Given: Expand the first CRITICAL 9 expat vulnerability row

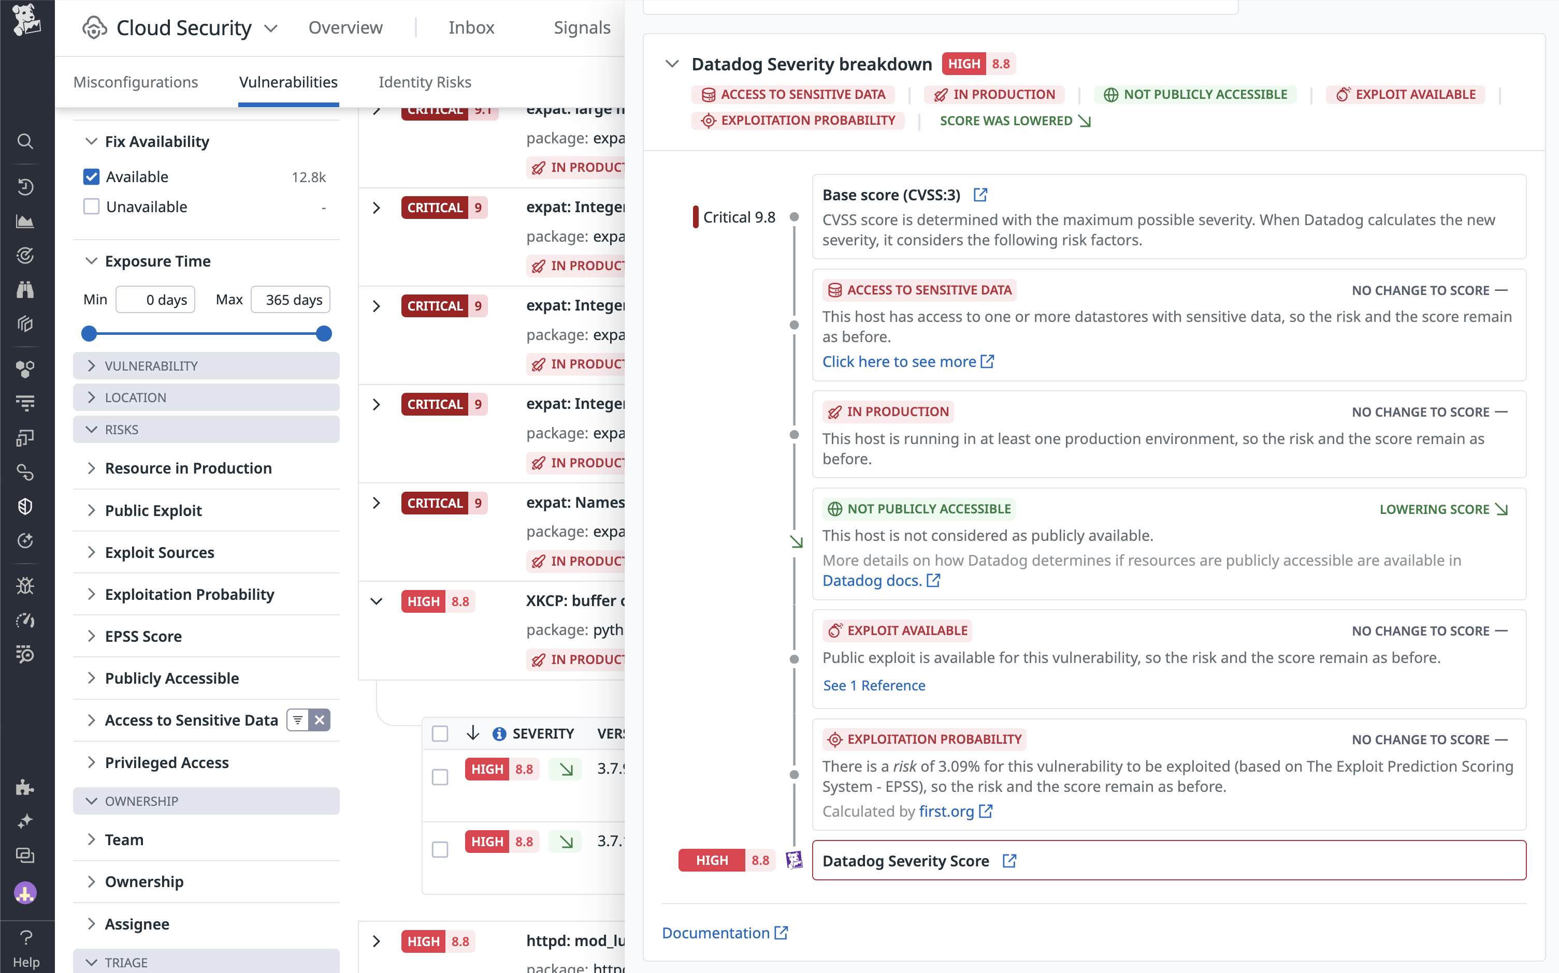Looking at the screenshot, I should [377, 207].
